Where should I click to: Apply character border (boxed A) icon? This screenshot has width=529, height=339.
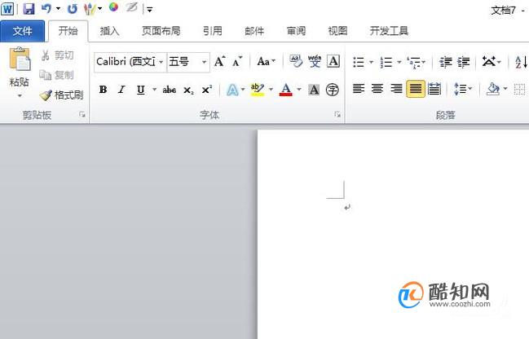click(333, 61)
